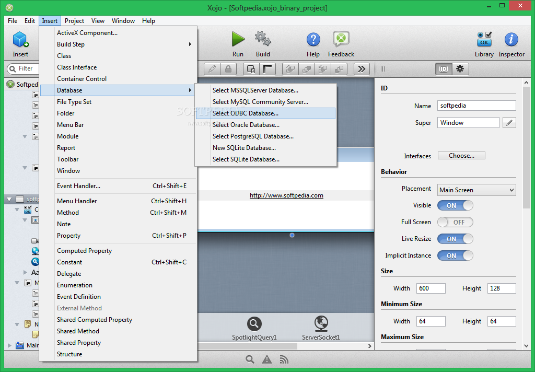This screenshot has height=372, width=535.
Task: Click the bring to front ordering icon
Action: [x=307, y=69]
